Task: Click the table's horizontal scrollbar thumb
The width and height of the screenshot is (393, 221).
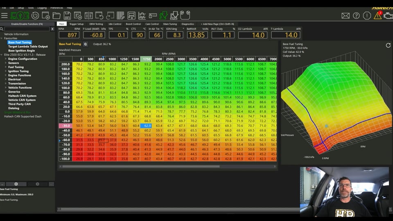Action: tap(141, 167)
